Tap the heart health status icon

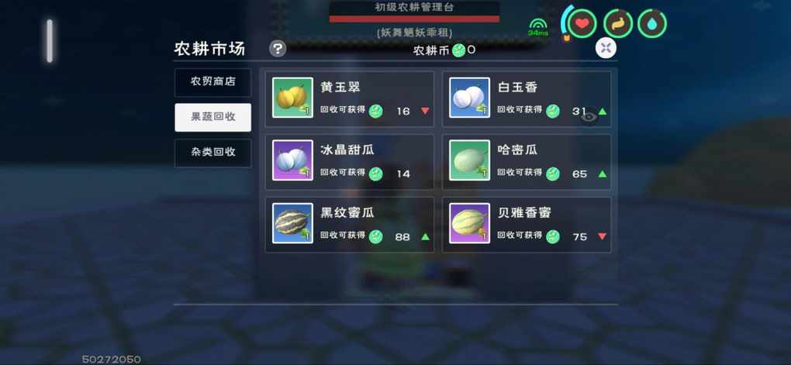click(582, 23)
